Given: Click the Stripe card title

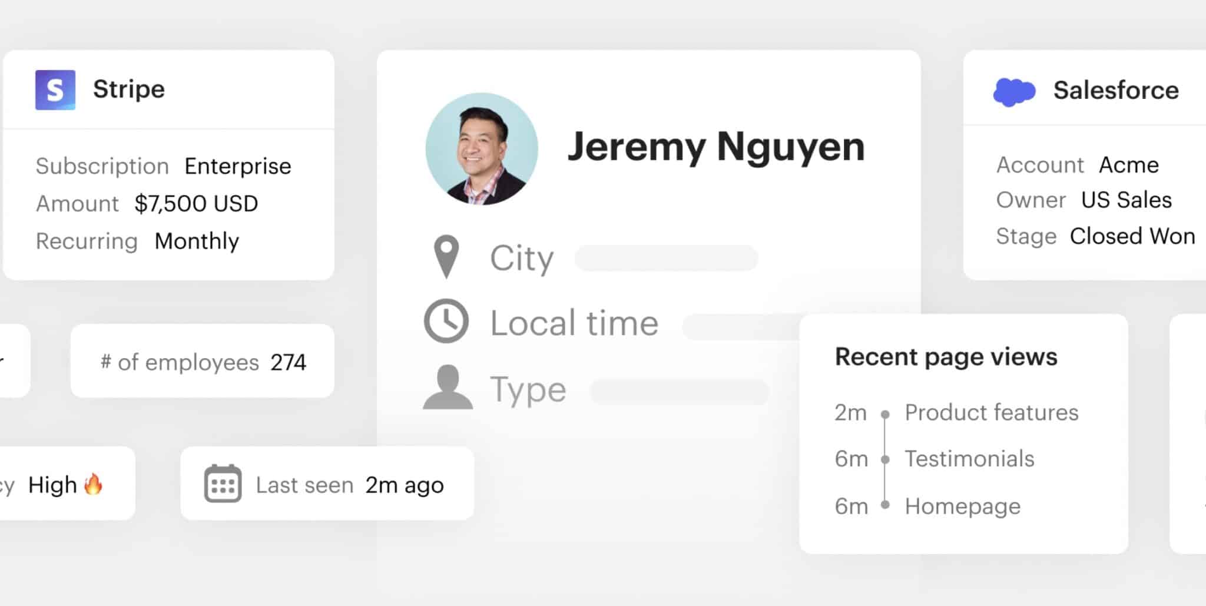Looking at the screenshot, I should 129,90.
